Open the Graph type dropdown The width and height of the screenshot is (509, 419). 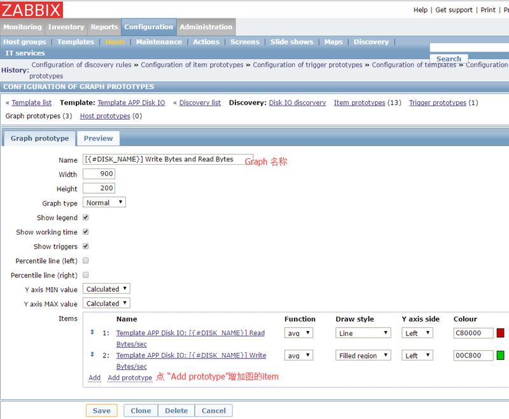tap(104, 203)
